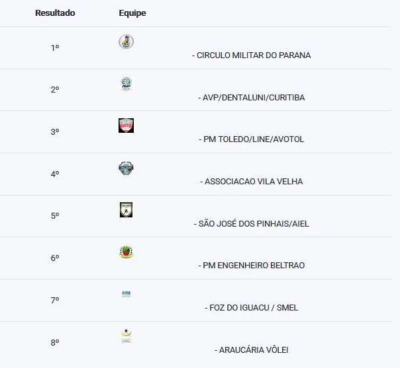
Task: Click the Foz do Iguacu / SMEL team logo
Action: point(126,293)
